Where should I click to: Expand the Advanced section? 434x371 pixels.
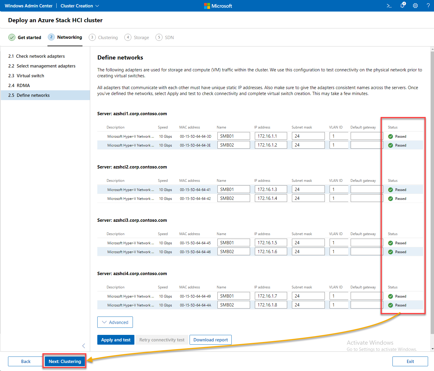pos(115,322)
